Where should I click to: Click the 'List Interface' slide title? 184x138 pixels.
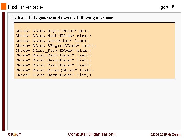point(25,7)
